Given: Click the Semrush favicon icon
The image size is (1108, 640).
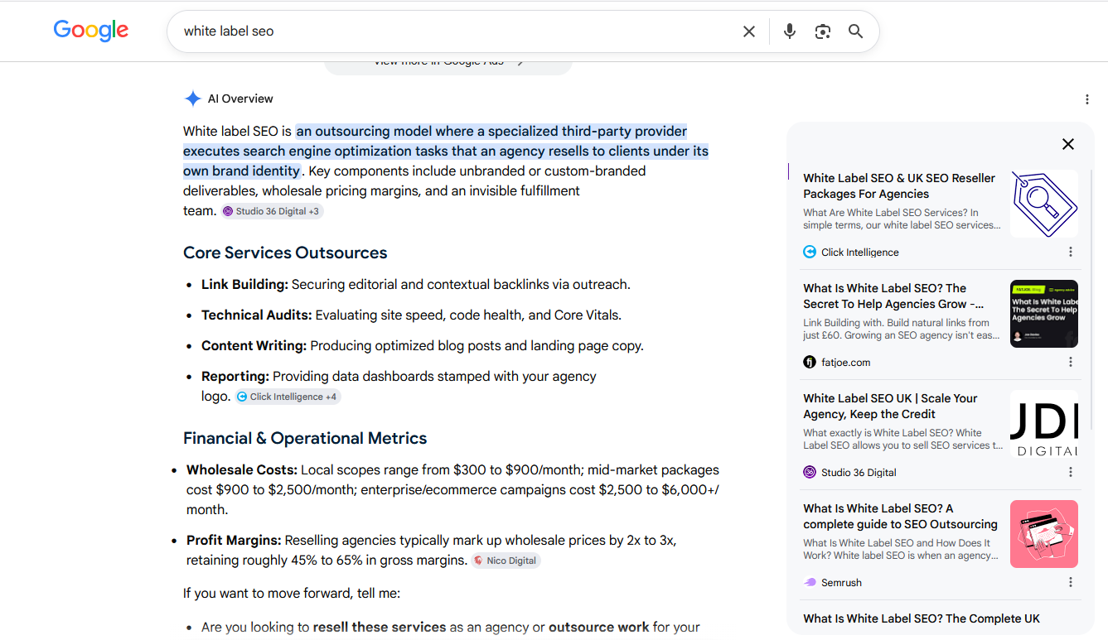Looking at the screenshot, I should [x=810, y=582].
